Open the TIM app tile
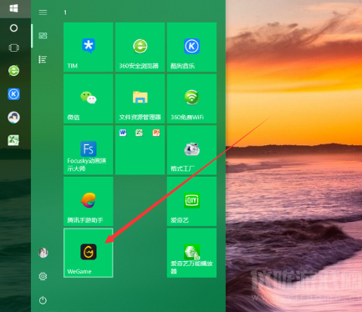Viewport: 362px width, 312px height. [x=89, y=47]
